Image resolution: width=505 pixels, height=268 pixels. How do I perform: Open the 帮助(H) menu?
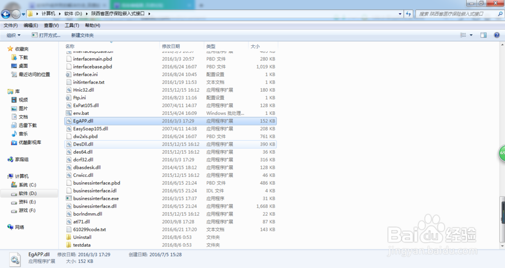pyautogui.click(x=92, y=25)
